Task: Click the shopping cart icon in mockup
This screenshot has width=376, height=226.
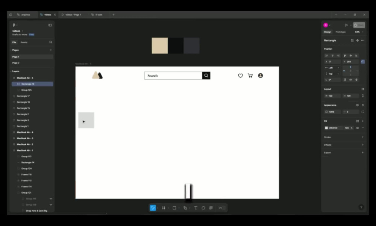Action: coord(250,76)
